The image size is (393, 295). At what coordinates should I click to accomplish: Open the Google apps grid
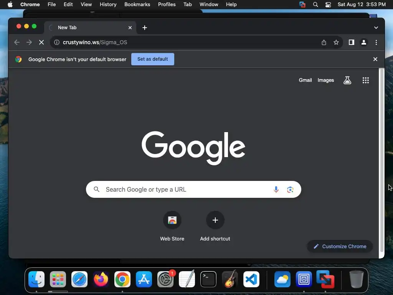(x=366, y=80)
